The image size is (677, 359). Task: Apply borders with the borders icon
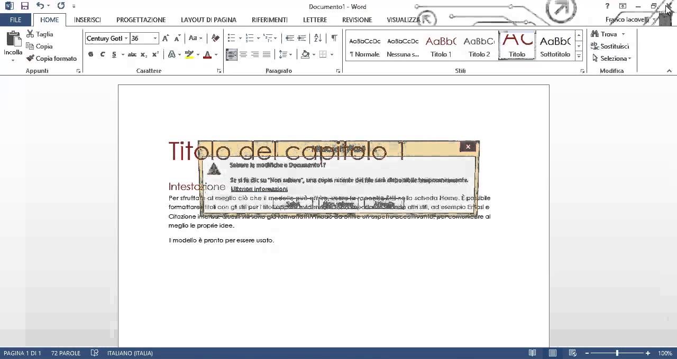coord(323,54)
